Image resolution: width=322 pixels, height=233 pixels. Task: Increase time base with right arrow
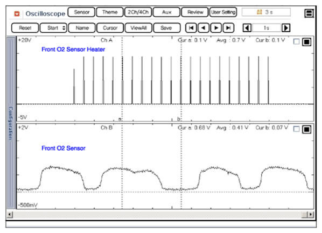pos(286,28)
